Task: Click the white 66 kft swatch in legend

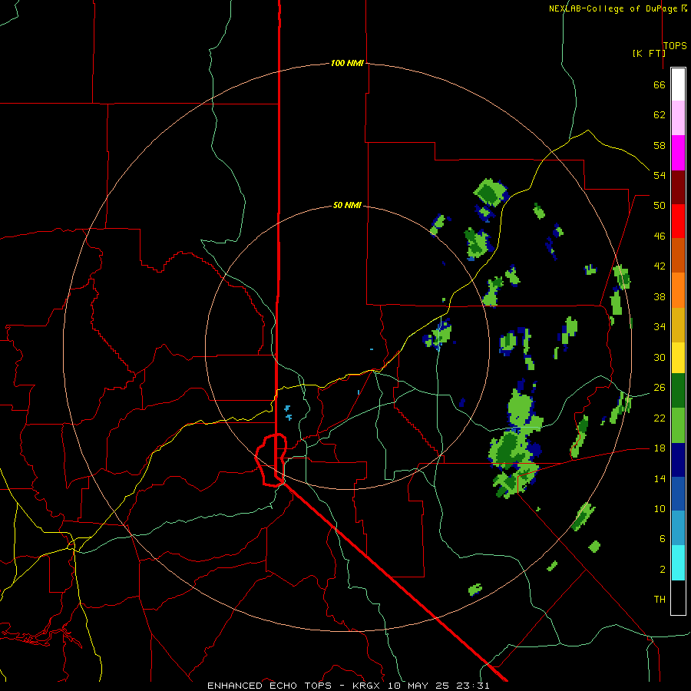Action: [678, 84]
